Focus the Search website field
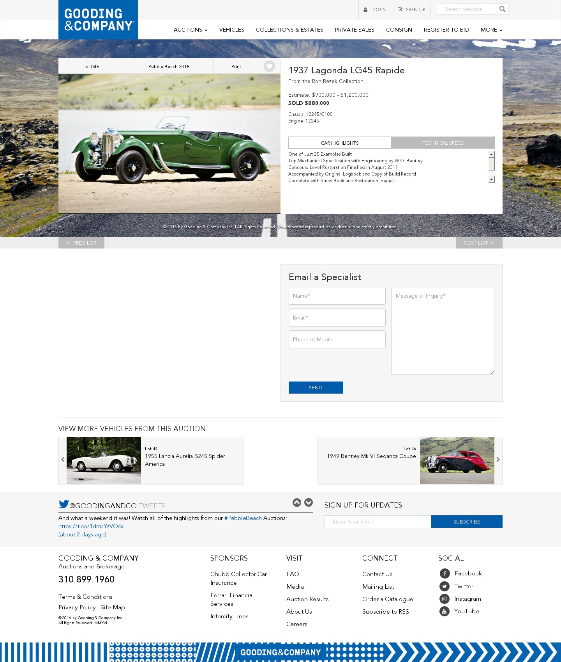 point(467,9)
